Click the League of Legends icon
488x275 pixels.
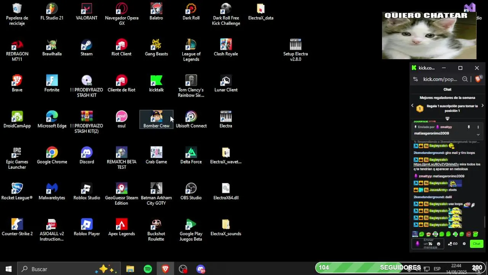tap(191, 50)
